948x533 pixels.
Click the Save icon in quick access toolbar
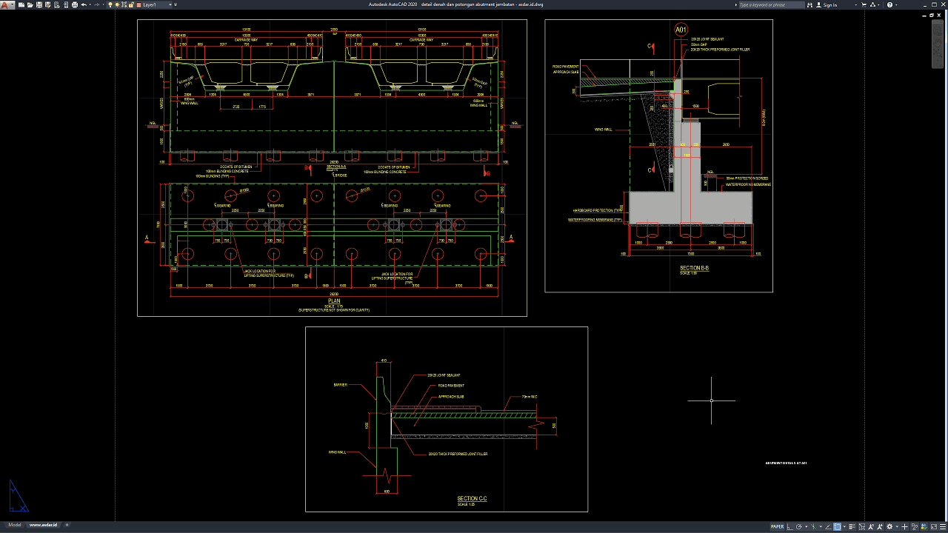pyautogui.click(x=39, y=4)
